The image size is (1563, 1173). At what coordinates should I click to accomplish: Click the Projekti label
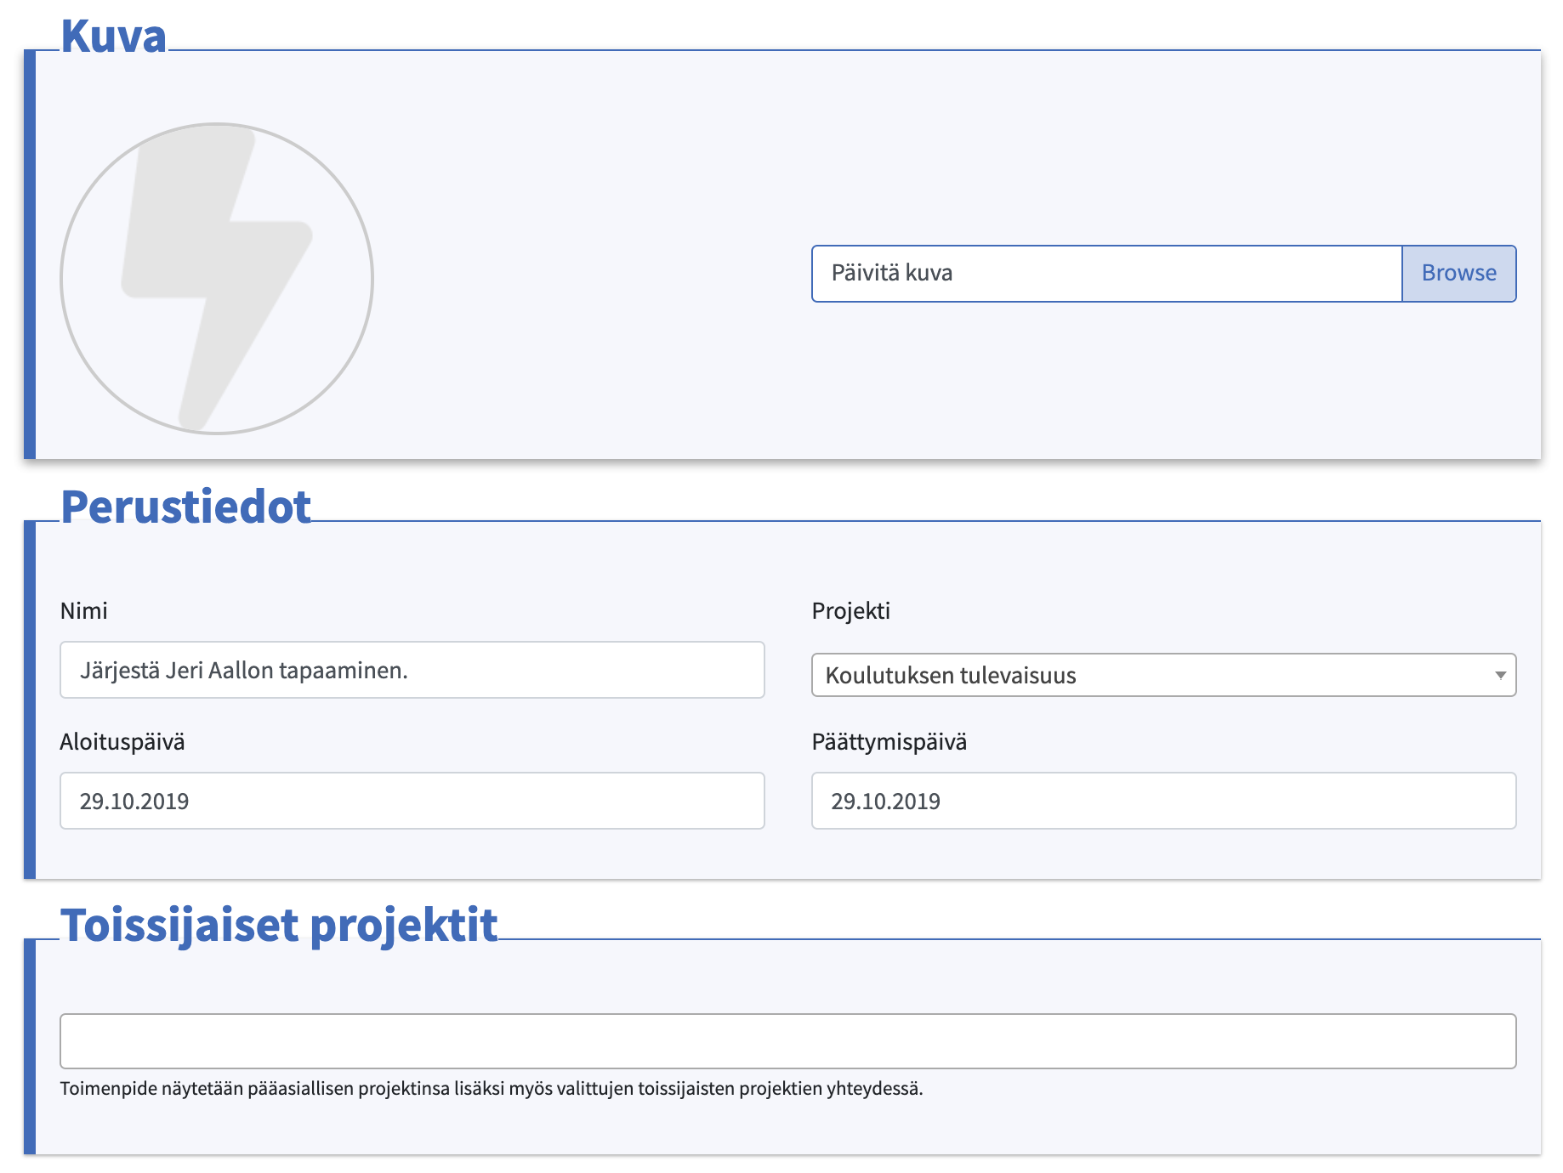tap(851, 611)
